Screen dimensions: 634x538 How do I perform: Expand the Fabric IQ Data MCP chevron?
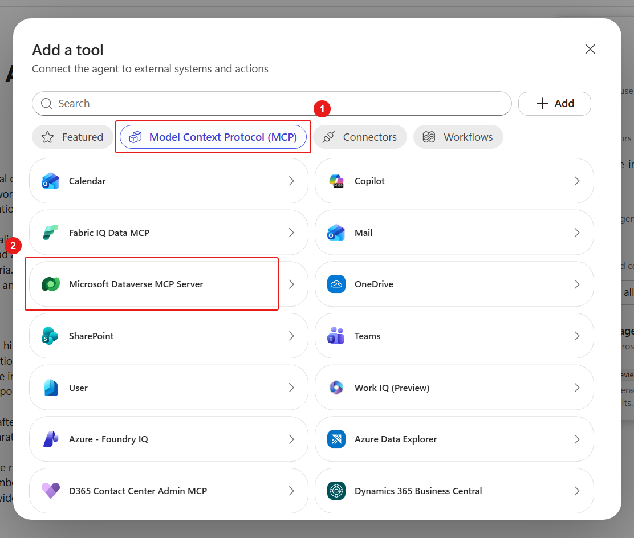pos(291,233)
